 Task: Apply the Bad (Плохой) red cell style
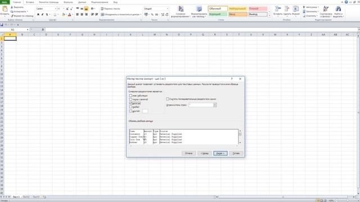click(258, 9)
